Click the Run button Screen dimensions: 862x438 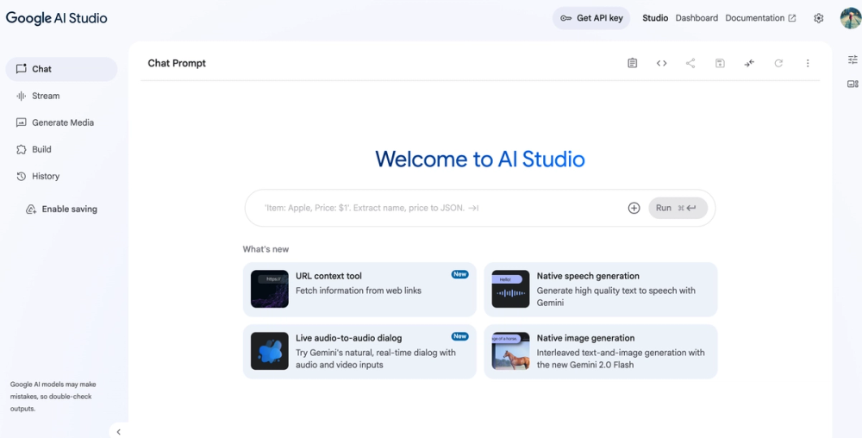pyautogui.click(x=678, y=208)
